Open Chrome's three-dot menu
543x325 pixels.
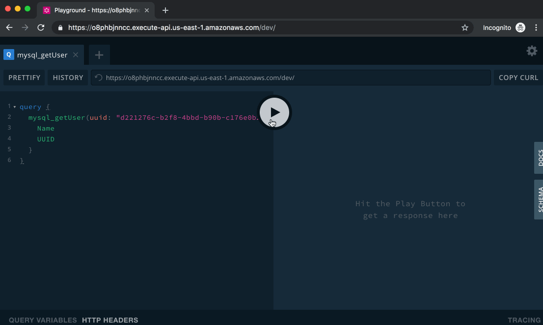click(x=536, y=27)
